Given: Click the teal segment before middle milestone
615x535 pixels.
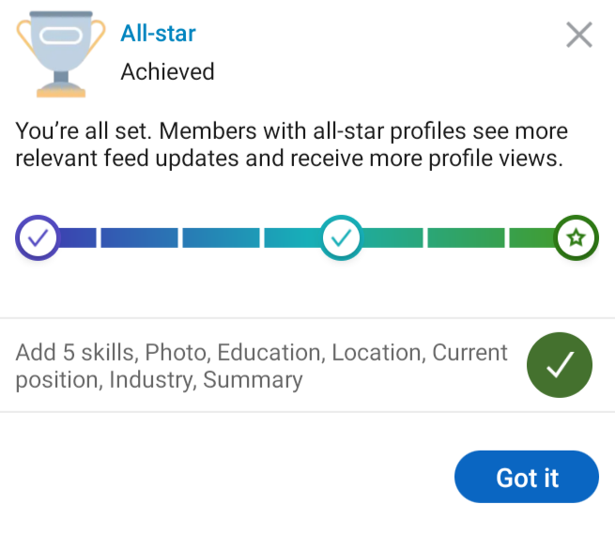Looking at the screenshot, I should [293, 237].
